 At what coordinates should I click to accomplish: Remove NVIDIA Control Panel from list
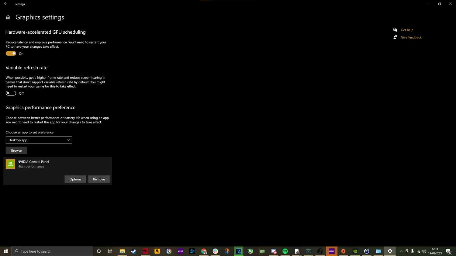[x=99, y=179]
